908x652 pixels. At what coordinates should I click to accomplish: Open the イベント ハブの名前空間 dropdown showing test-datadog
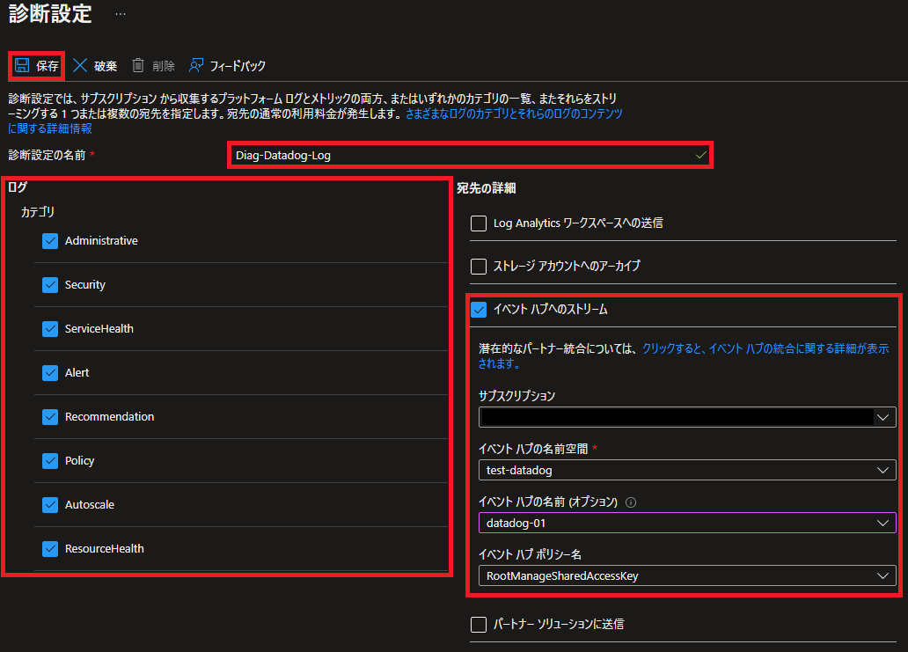click(x=687, y=470)
